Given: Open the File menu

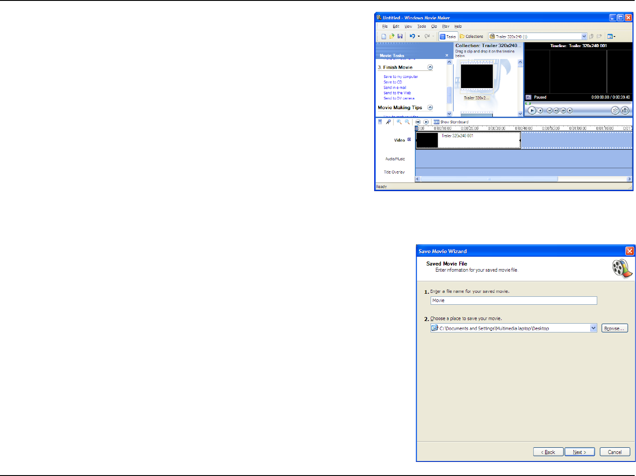Looking at the screenshot, I should click(385, 26).
